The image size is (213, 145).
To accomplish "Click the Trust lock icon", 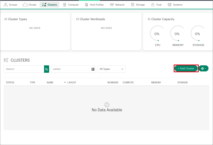I will [x=153, y=5].
